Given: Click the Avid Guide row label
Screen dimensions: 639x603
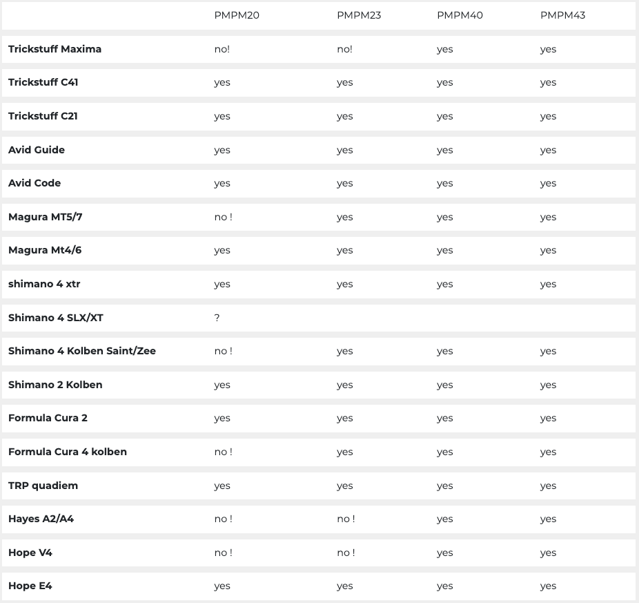Looking at the screenshot, I should (37, 150).
